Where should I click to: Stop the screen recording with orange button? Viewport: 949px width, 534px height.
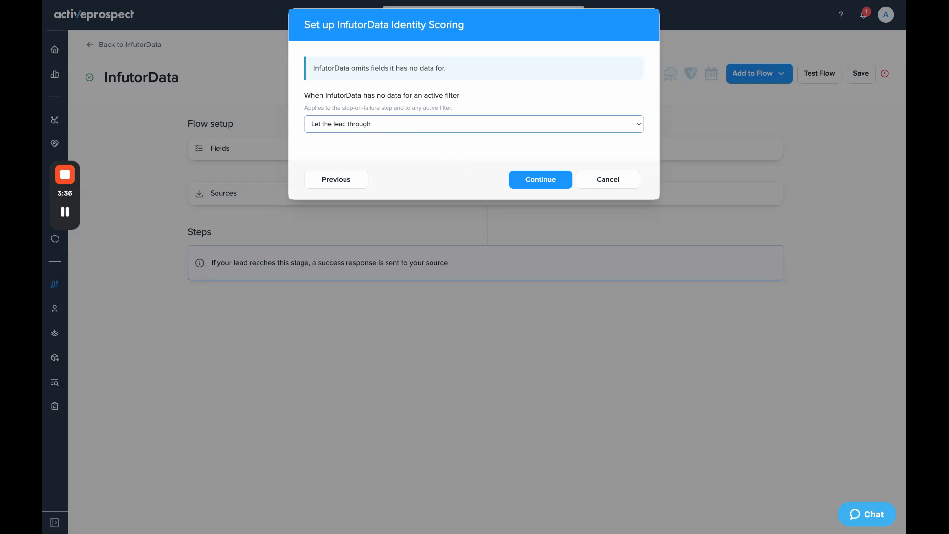pos(65,175)
